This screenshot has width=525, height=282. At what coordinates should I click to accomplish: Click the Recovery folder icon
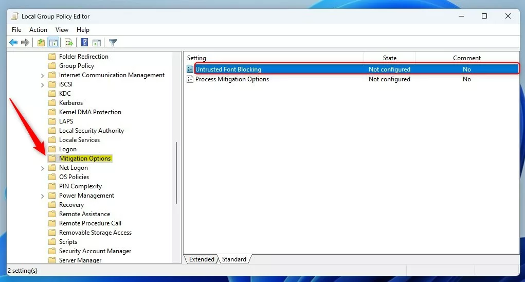coord(52,205)
